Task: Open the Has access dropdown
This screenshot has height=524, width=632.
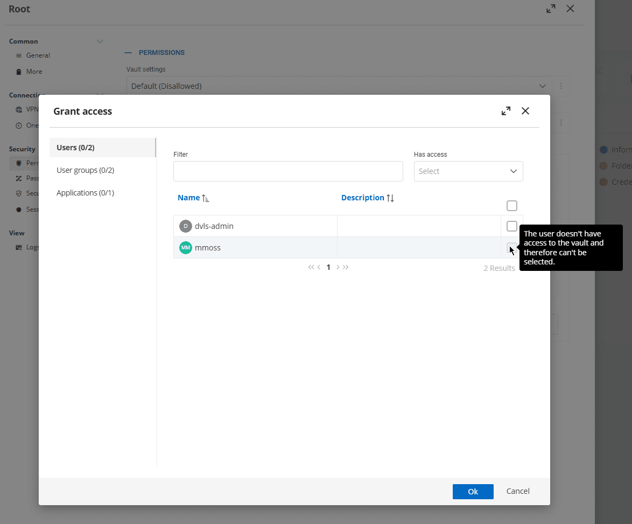Action: [x=468, y=171]
